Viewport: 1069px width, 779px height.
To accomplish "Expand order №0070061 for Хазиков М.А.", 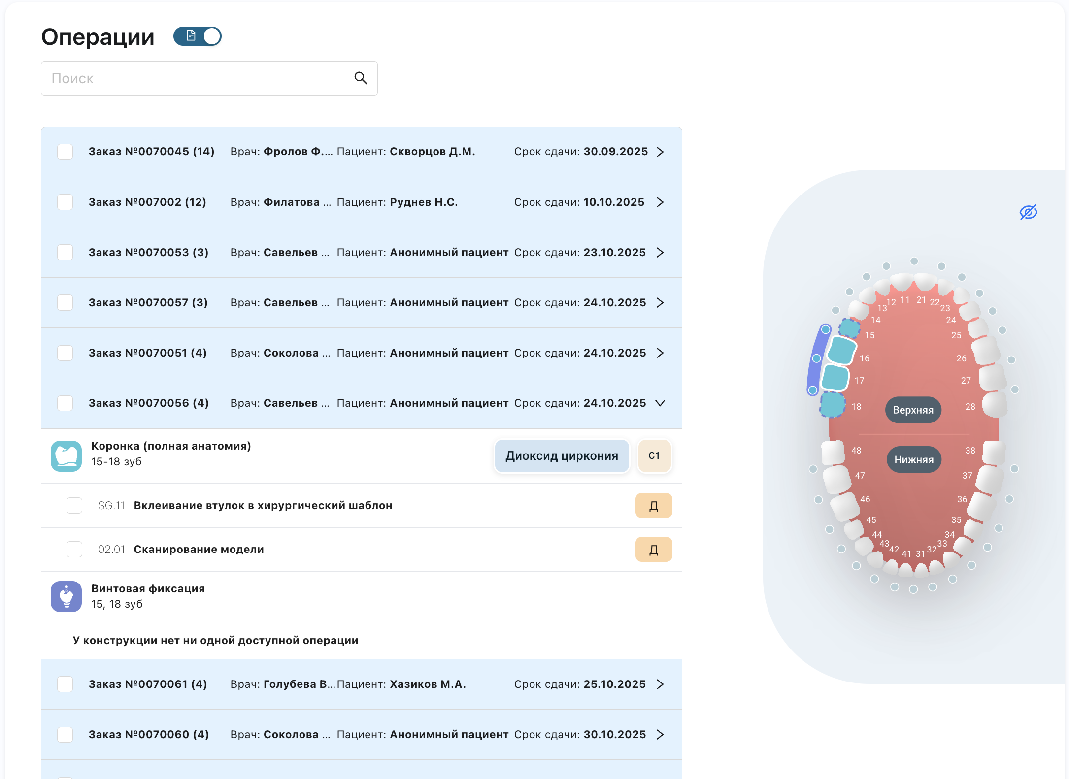I will pyautogui.click(x=660, y=684).
